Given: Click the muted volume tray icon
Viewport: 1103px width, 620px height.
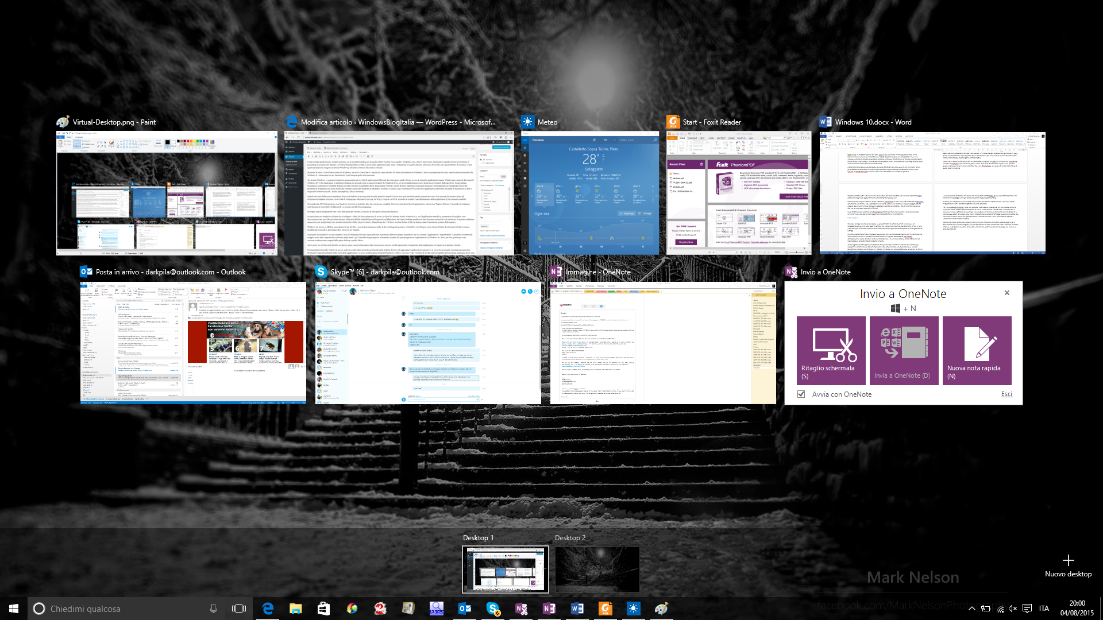Looking at the screenshot, I should click(1013, 609).
